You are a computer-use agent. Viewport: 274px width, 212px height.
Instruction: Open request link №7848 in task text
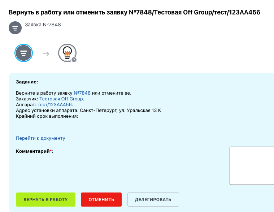82,93
